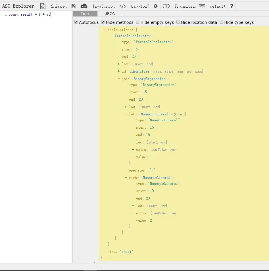Viewport: 269px width, 271px height.
Task: Switch to the Tree tab
Action: [x=85, y=14]
